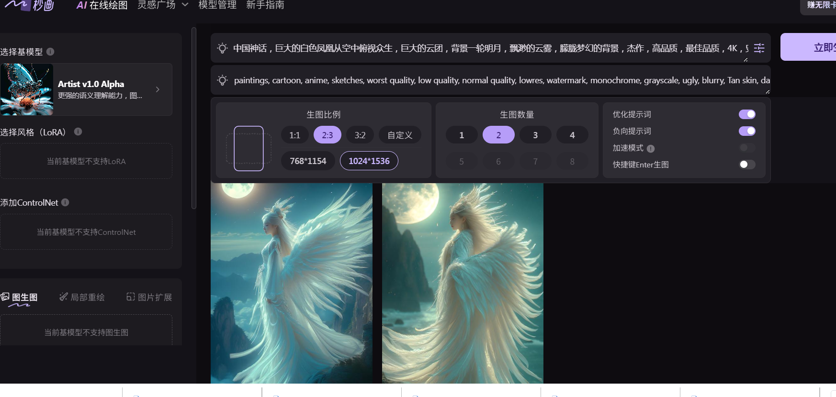This screenshot has height=397, width=836.
Task: Toggle the 加速模式 switch
Action: pyautogui.click(x=747, y=148)
